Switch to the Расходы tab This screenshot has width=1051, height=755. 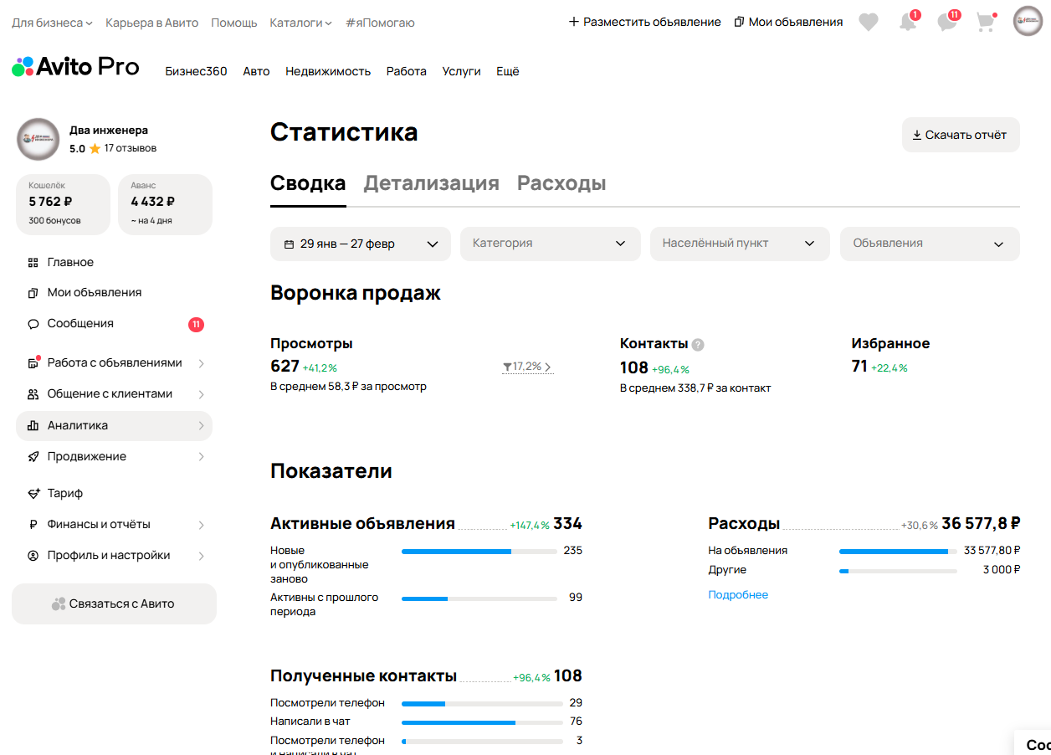[561, 183]
